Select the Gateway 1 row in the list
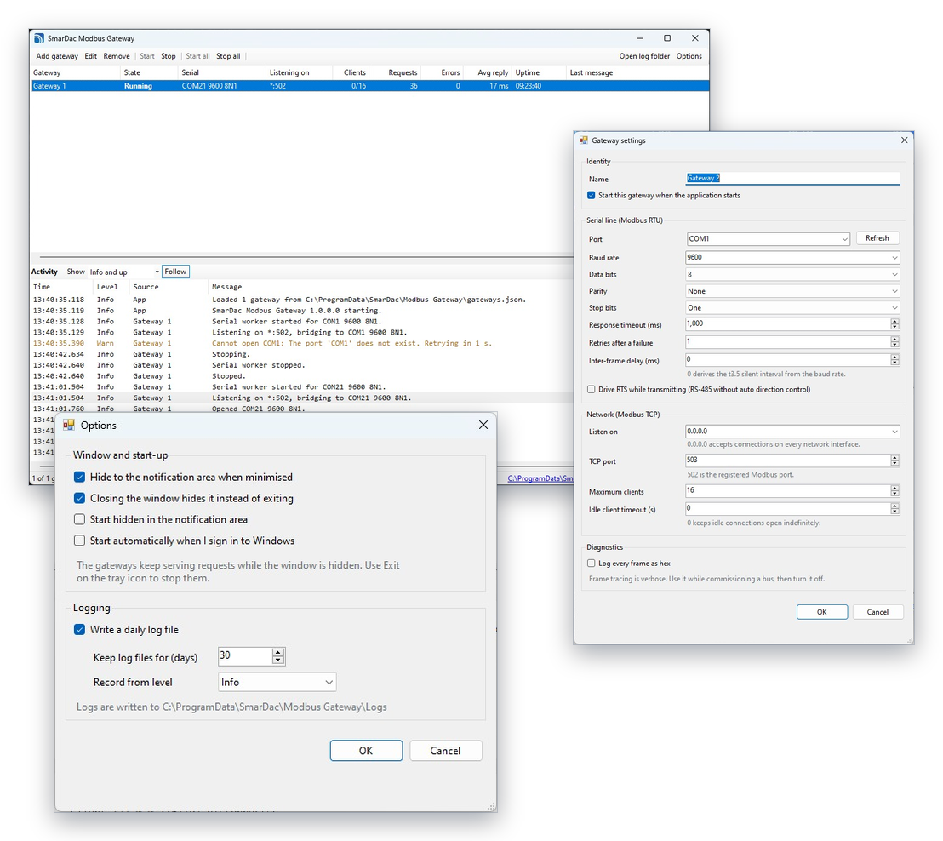 369,86
